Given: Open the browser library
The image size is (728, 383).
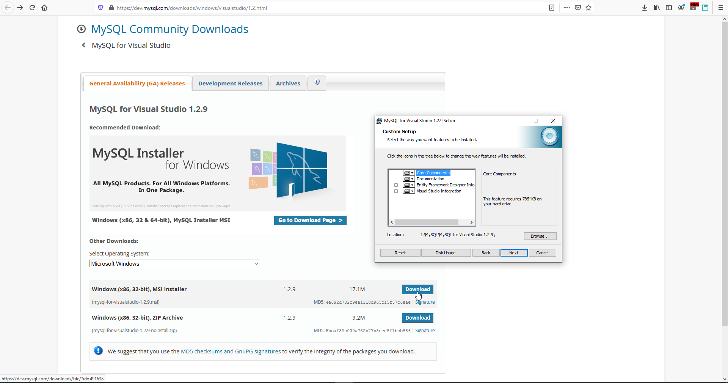Looking at the screenshot, I should click(x=657, y=8).
